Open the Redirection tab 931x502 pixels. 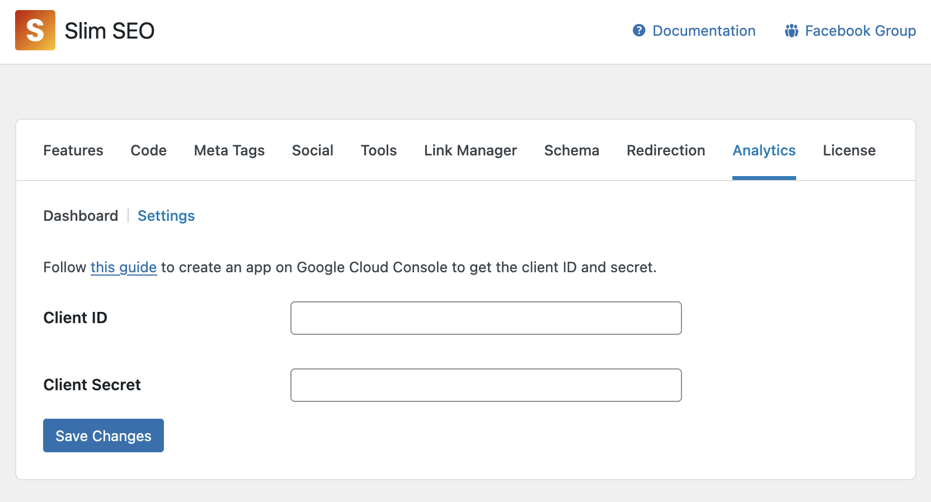point(666,150)
